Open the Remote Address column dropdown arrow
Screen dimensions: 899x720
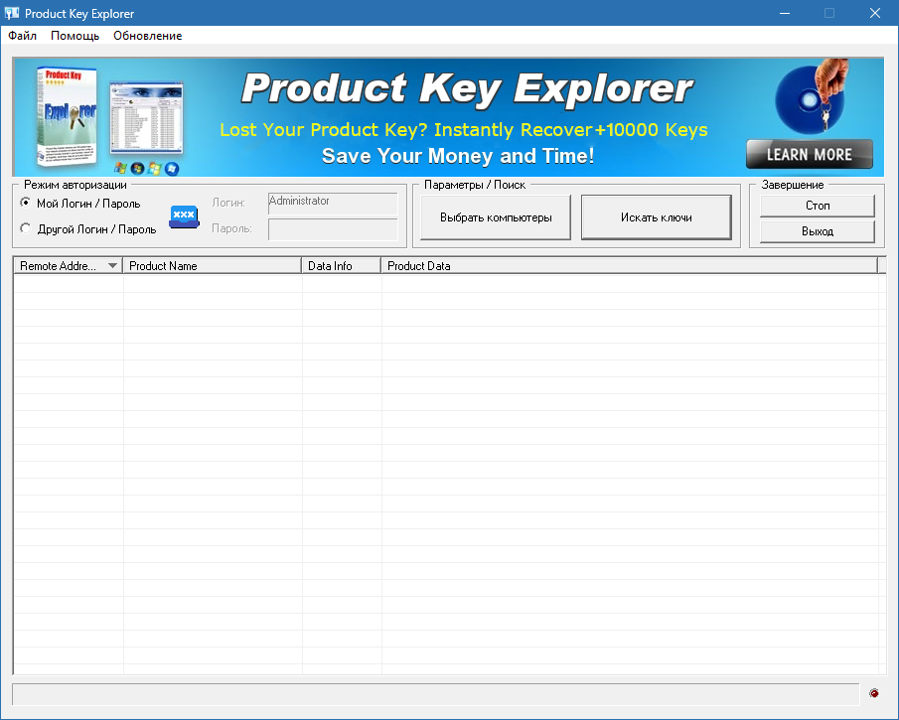tap(112, 265)
